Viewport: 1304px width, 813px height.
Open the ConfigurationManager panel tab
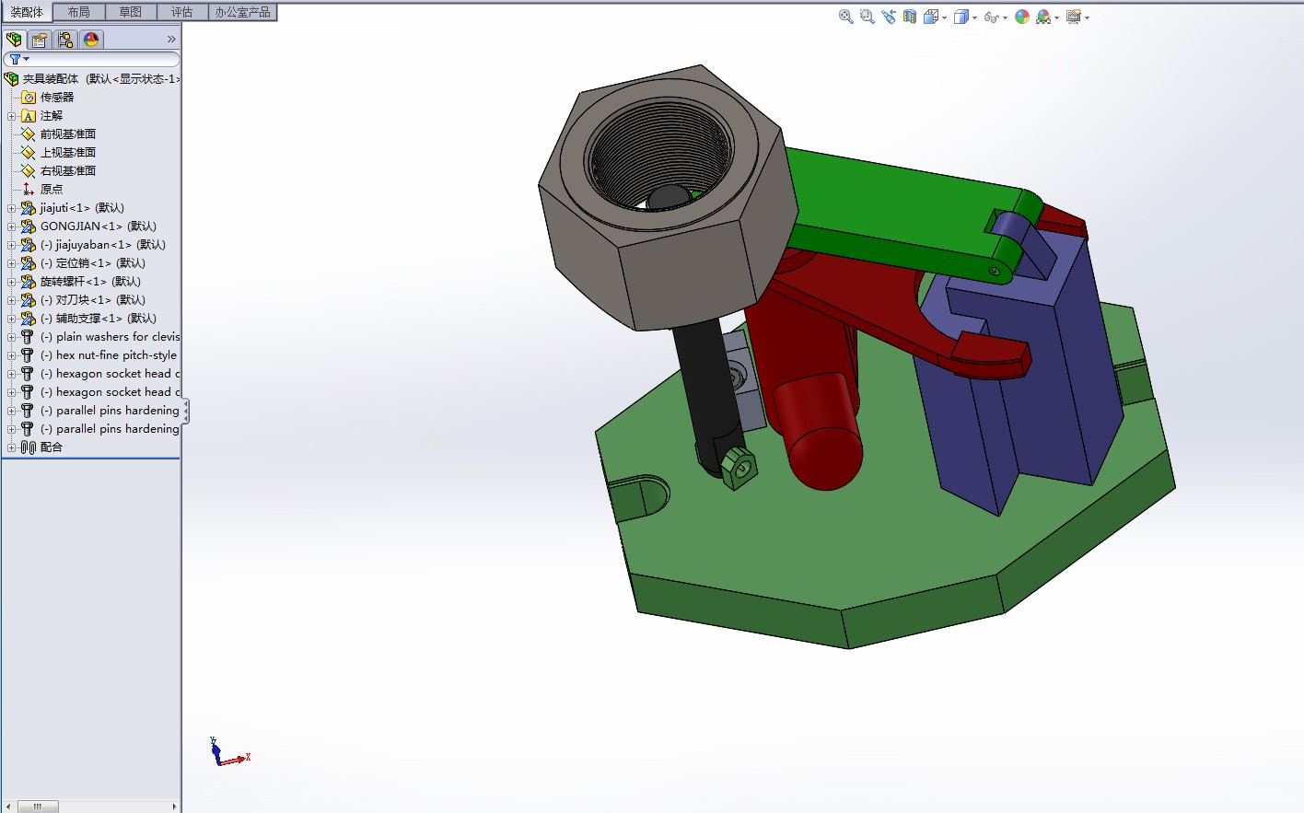coord(65,40)
